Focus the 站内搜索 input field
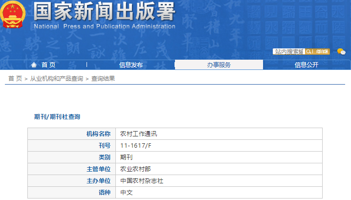351x200 pixels. point(289,52)
